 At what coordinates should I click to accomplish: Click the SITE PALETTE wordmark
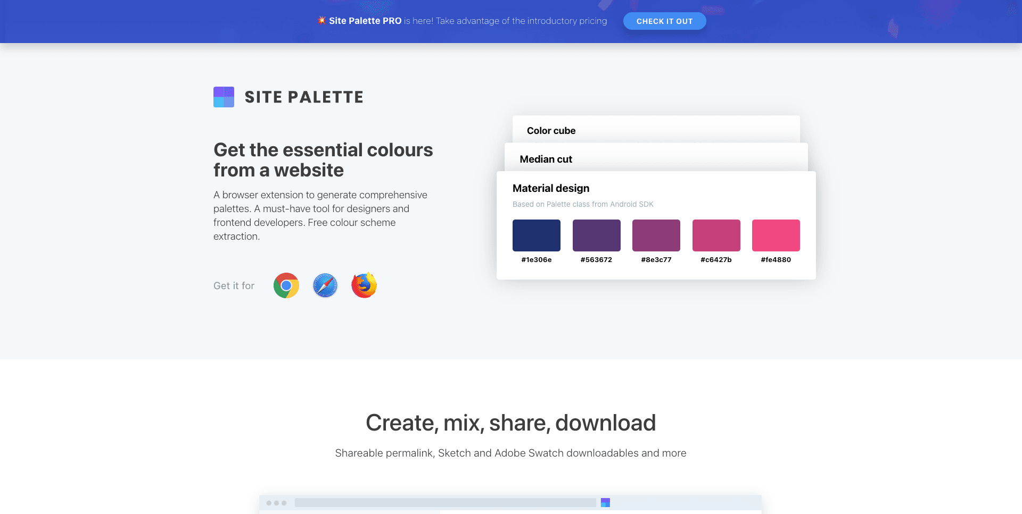pos(304,97)
